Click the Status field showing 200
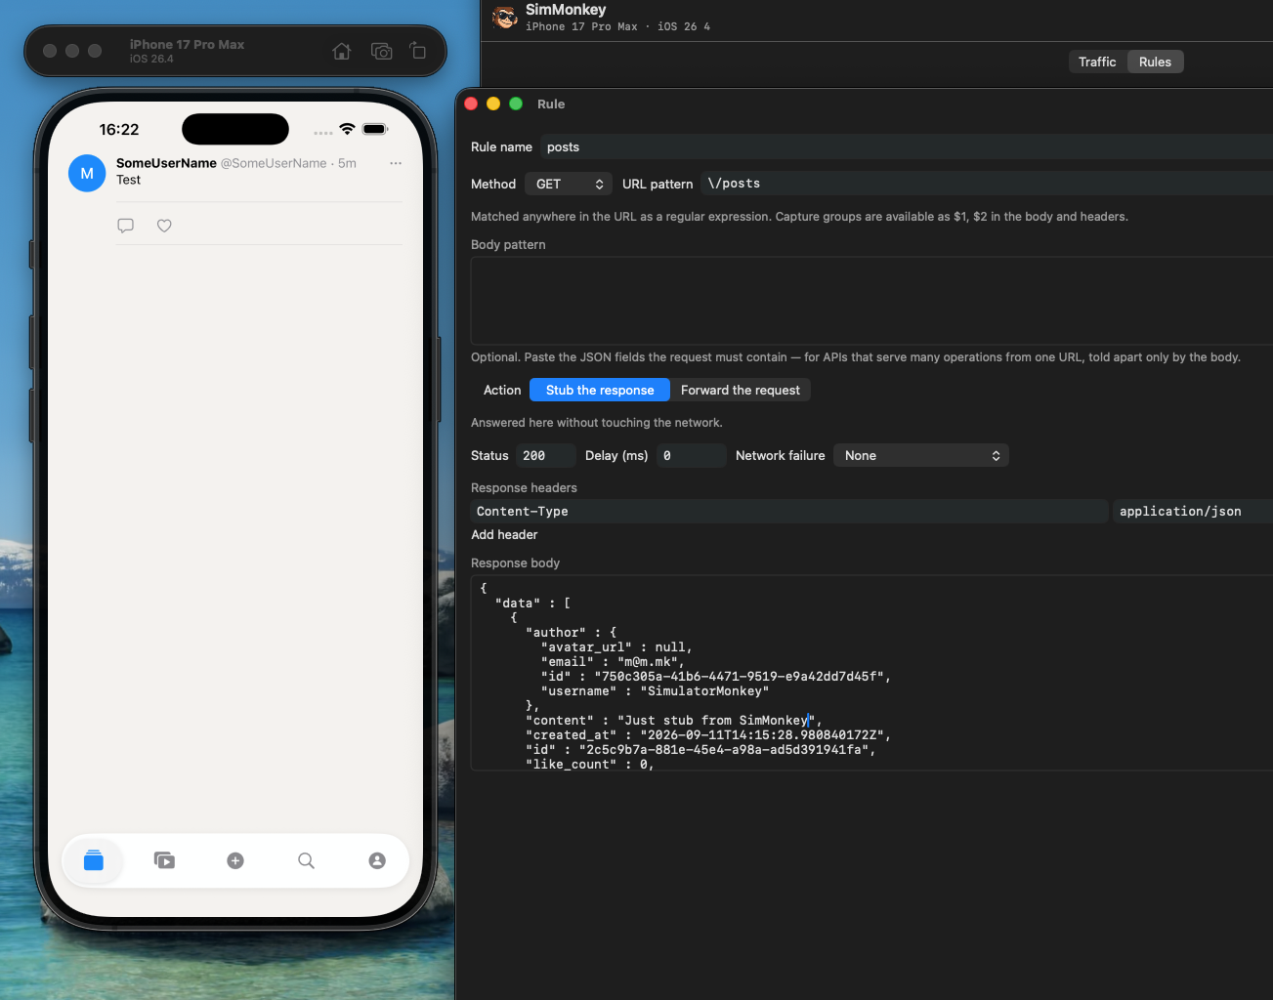1273x1000 pixels. coord(546,455)
